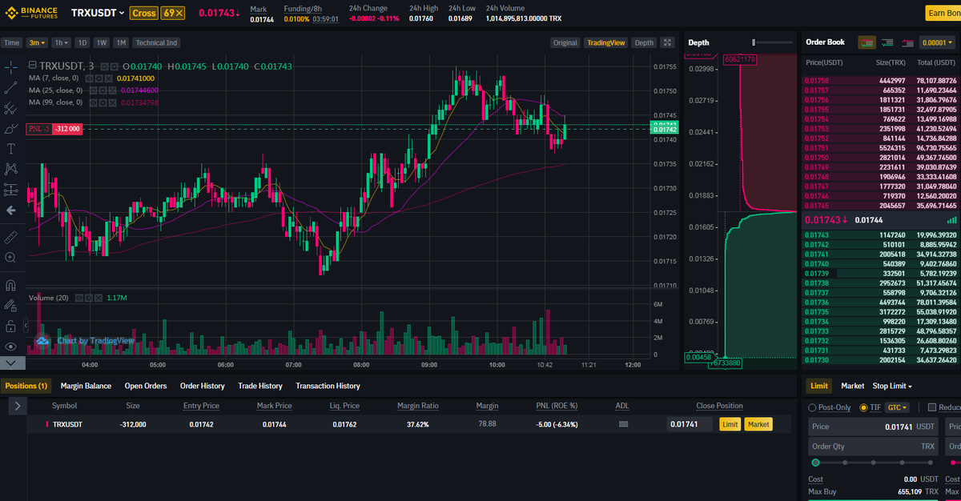Show asks-only order book view
The height and width of the screenshot is (501, 961).
pos(907,42)
